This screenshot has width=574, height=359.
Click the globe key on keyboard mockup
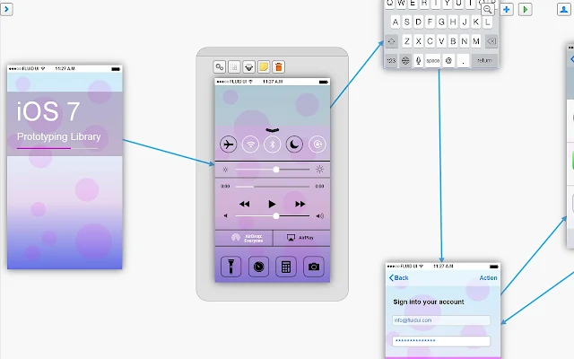pyautogui.click(x=405, y=60)
